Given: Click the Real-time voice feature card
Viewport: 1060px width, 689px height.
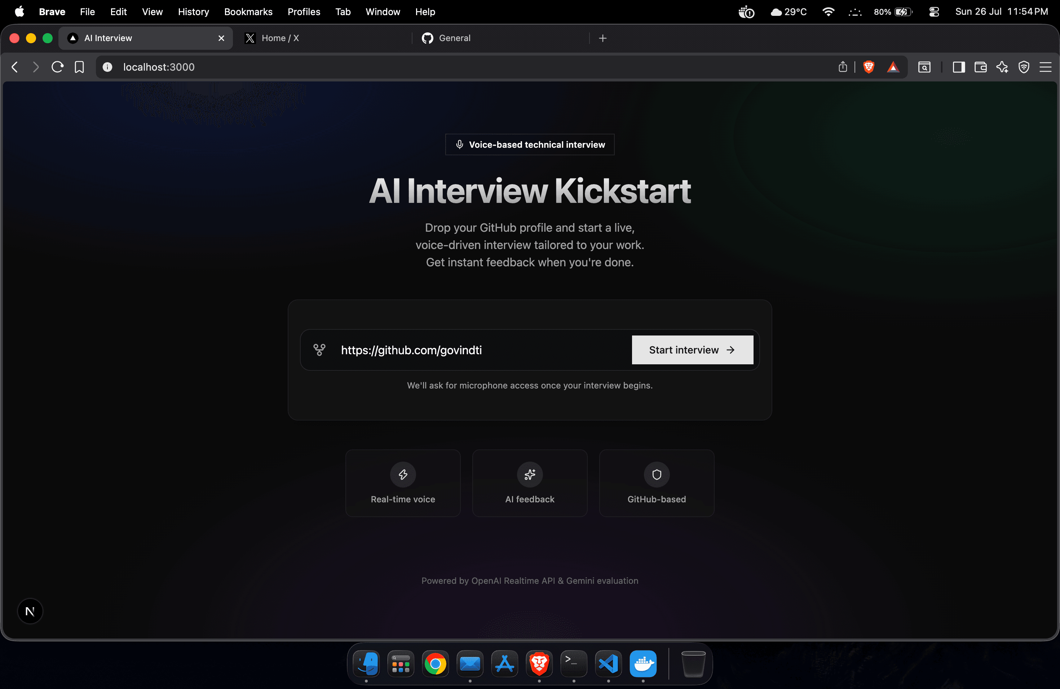Looking at the screenshot, I should pos(403,483).
